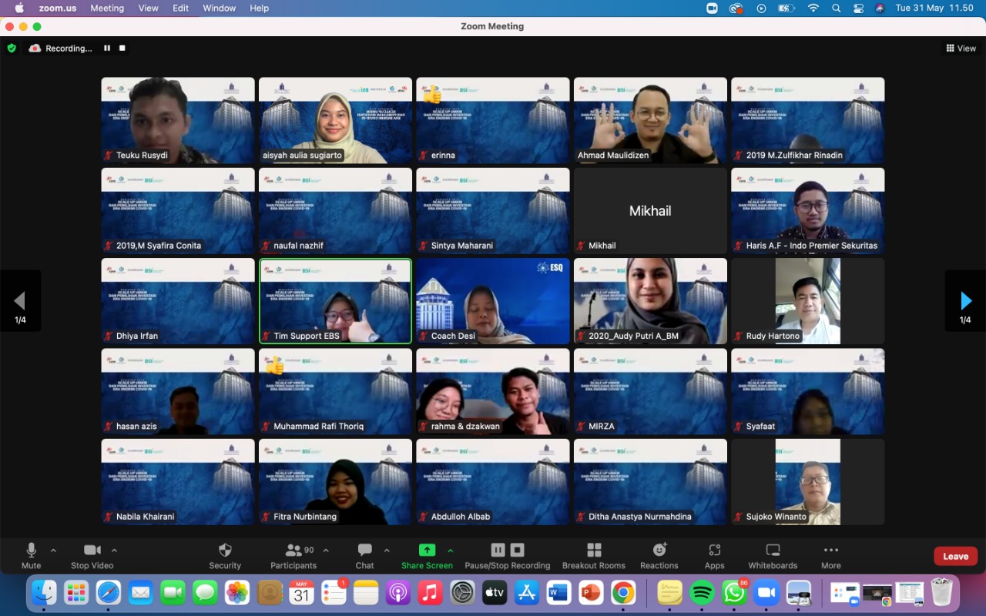This screenshot has width=986, height=616.
Task: Open Breakout Rooms
Action: [594, 551]
